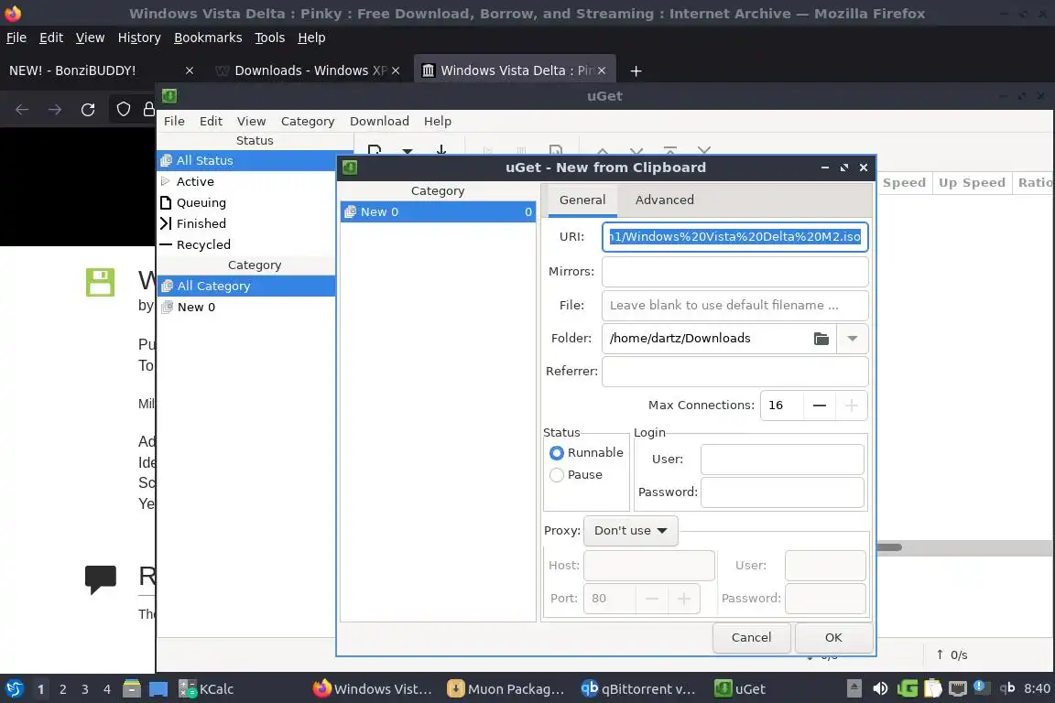Open uGet Download menu
The height and width of the screenshot is (703, 1055).
(379, 121)
